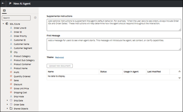Viewport: 183px width, 112px height.
Task: Select the Order ID column
Action: (x=18, y=32)
